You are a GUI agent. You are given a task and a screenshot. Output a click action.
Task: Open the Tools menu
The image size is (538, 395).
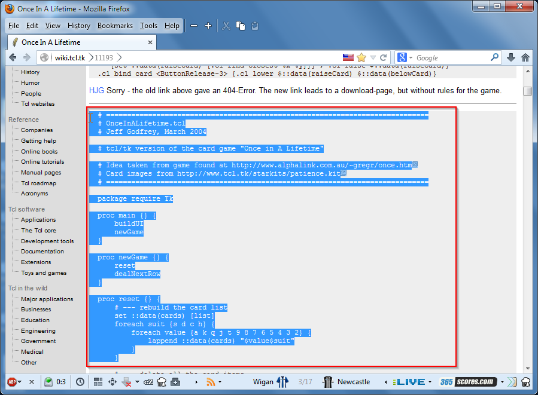click(x=148, y=26)
